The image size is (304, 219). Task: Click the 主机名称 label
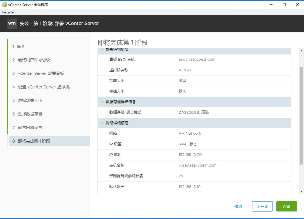coord(117,165)
